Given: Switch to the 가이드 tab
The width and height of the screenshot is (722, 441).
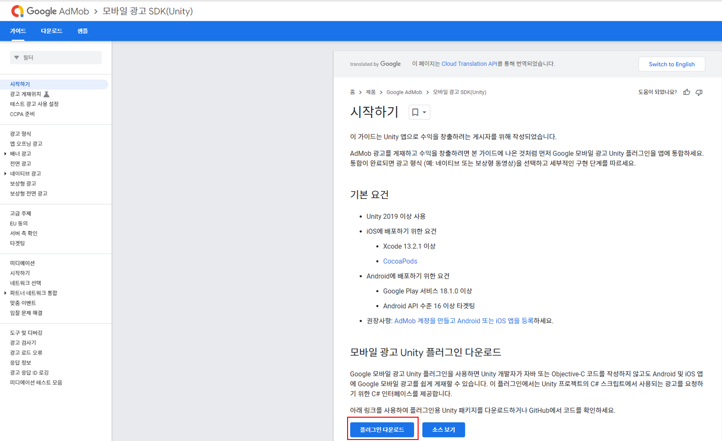Looking at the screenshot, I should 18,31.
